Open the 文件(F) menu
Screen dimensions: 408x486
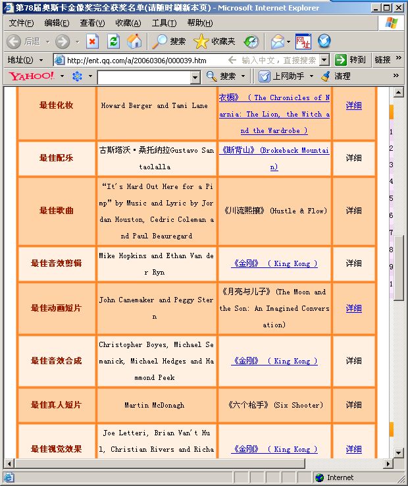pyautogui.click(x=21, y=23)
